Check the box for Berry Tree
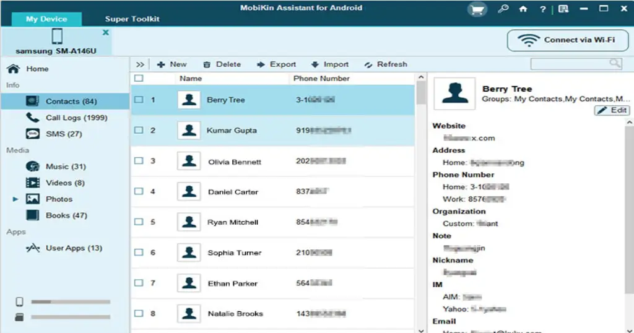The image size is (634, 333). pos(139,100)
